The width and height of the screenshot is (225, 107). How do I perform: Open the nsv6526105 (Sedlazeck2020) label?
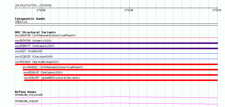43,72
